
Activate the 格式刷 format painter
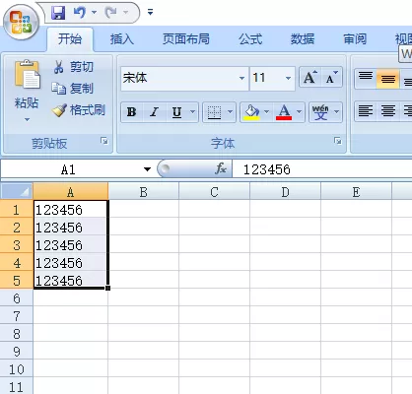(x=78, y=110)
